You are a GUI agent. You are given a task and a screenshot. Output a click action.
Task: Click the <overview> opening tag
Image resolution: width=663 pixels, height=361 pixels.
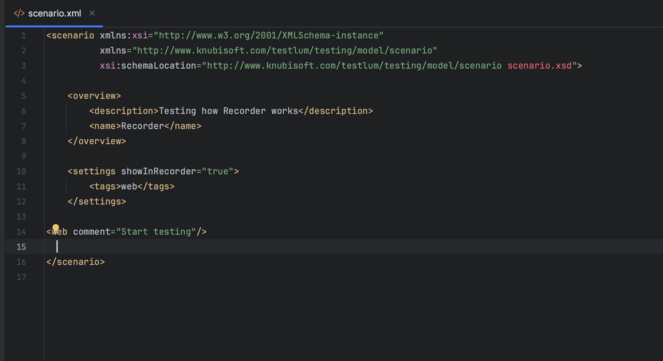coord(94,96)
